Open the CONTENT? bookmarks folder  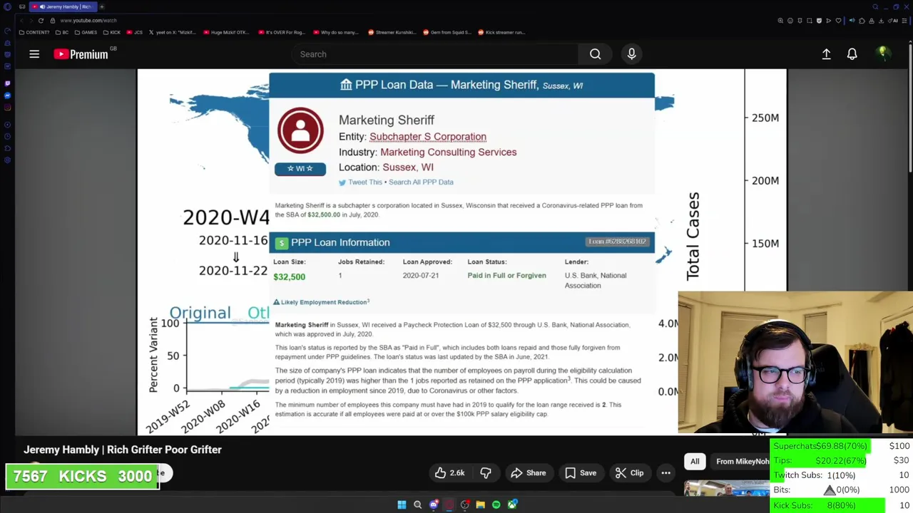click(34, 32)
